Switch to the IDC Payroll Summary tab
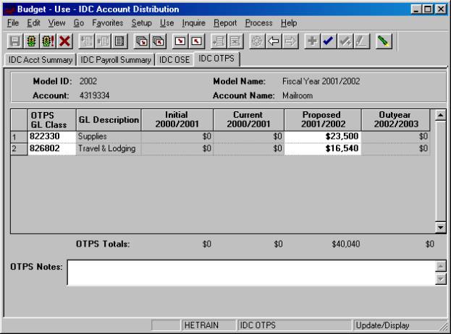The height and width of the screenshot is (334, 451). pos(116,59)
